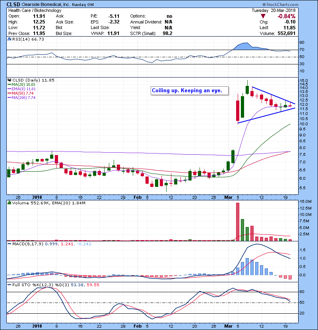Image resolution: width=318 pixels, height=330 pixels.
Task: Click the Tuesday 20-Mar-2018 date
Action: [273, 10]
